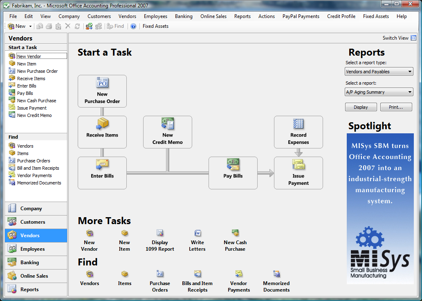Click Purchase Orders icon in bottom Find section

(160, 274)
